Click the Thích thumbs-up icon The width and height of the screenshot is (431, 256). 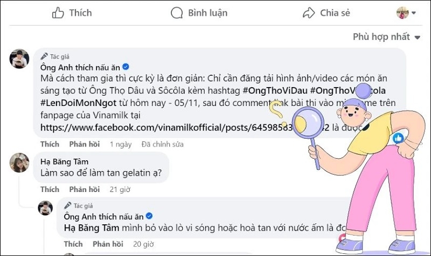58,13
